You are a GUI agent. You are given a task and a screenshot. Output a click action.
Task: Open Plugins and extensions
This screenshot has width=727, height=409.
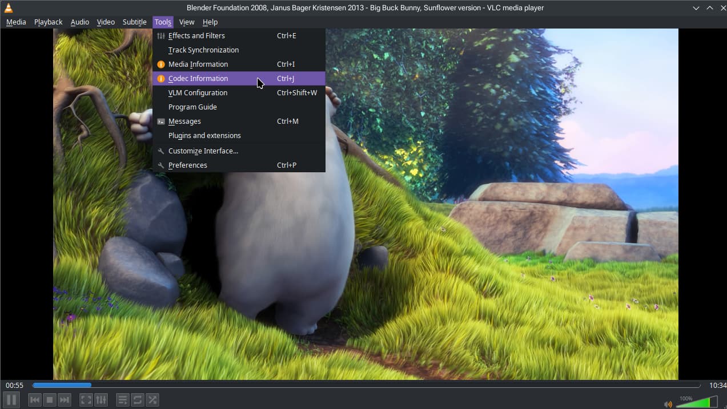(x=239, y=136)
